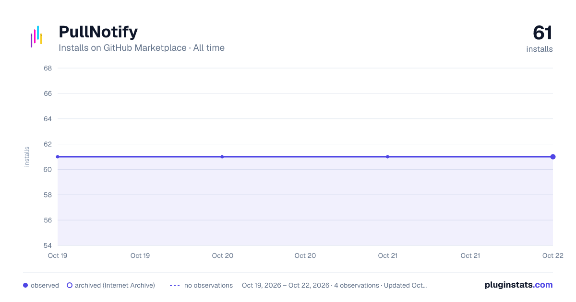Click the observed legend filled dot
Image resolution: width=576 pixels, height=302 pixels.
(x=25, y=285)
